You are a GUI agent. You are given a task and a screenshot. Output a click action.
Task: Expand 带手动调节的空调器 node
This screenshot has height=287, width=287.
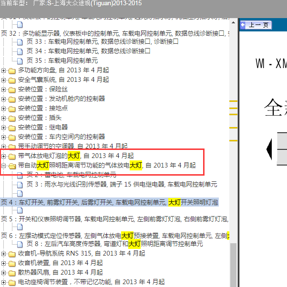(x=3, y=147)
